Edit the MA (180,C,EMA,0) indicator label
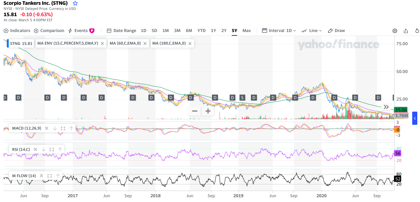Screen dimensions: 420x202 click(169, 43)
